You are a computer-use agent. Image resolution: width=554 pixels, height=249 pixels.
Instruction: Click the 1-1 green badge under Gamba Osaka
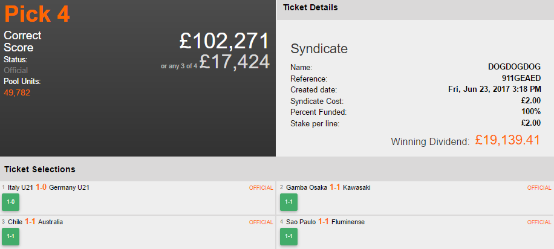click(288, 201)
